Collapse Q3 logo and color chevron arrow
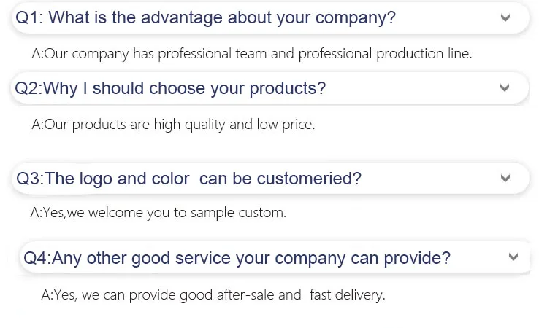The height and width of the screenshot is (328, 539). click(505, 178)
